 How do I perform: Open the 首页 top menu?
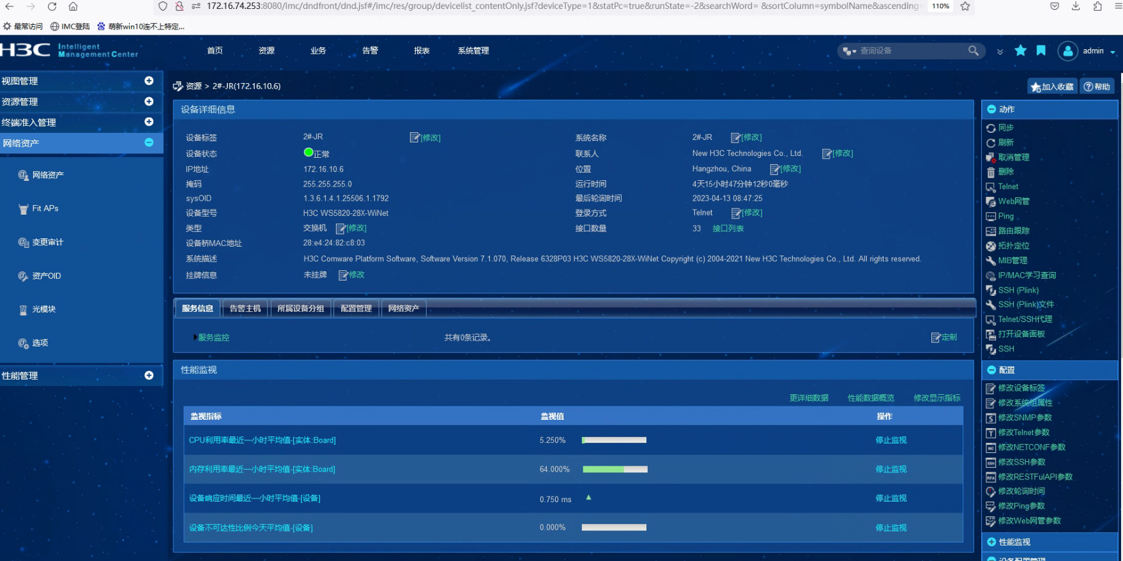215,50
